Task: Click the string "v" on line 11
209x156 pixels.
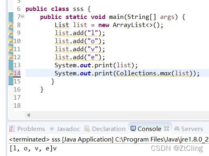Action: tap(93, 49)
